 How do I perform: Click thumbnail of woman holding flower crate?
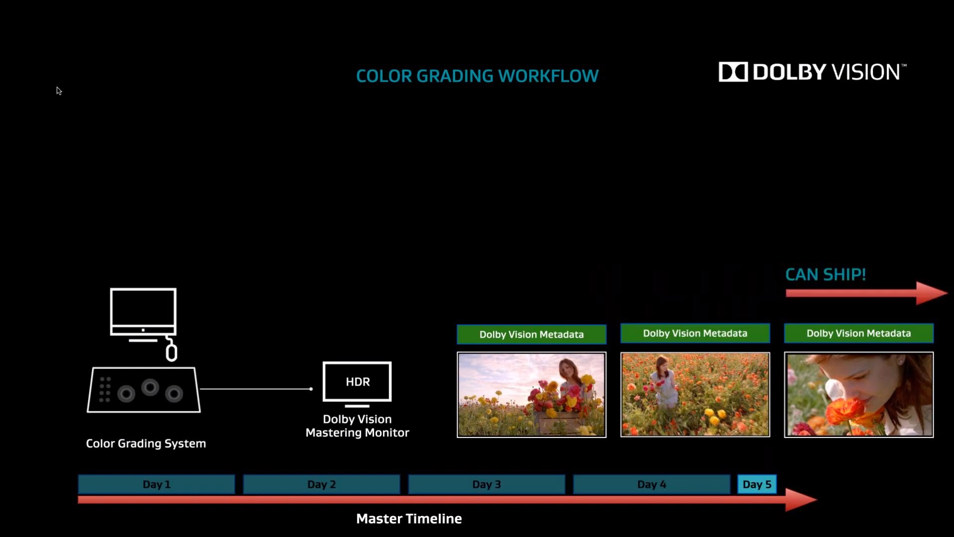[532, 395]
